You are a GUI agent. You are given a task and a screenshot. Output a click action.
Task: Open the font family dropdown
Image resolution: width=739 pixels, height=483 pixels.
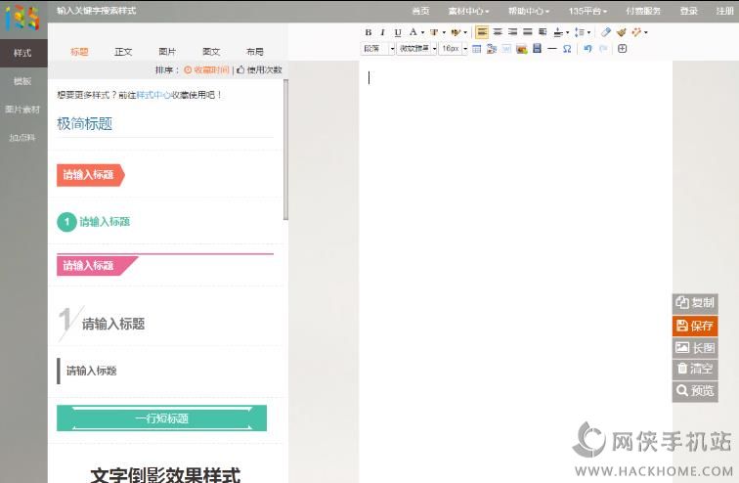pyautogui.click(x=415, y=48)
